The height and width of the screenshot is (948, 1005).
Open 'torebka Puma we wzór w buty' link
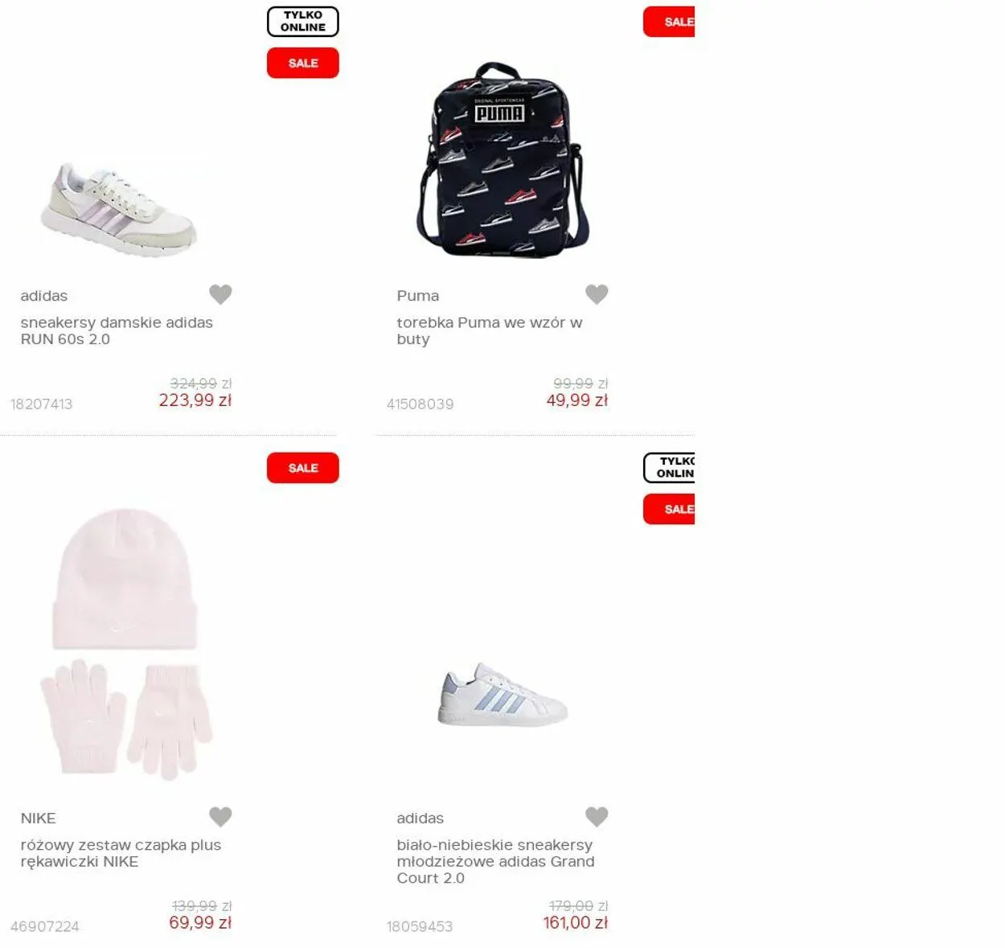tap(489, 330)
